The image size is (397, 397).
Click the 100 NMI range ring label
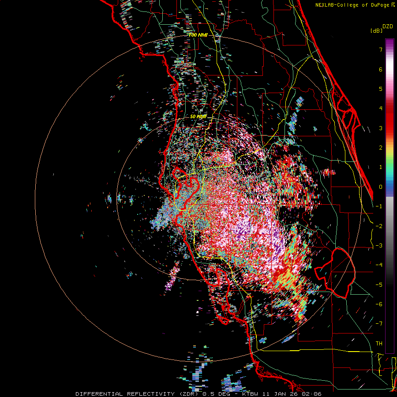click(198, 35)
